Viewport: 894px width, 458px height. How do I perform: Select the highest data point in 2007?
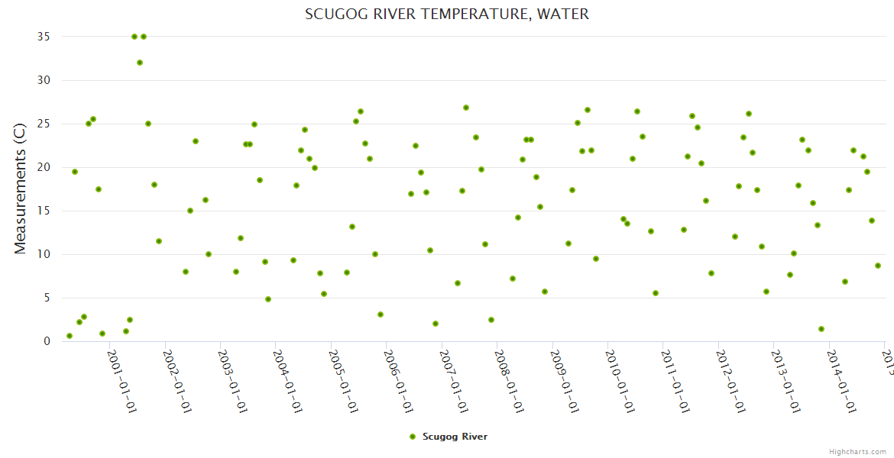coord(466,108)
